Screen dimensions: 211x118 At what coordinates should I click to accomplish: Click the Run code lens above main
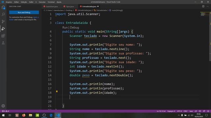[x=65, y=28]
